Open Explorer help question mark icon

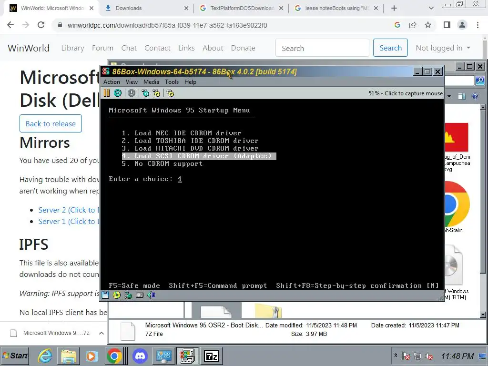pos(475,96)
